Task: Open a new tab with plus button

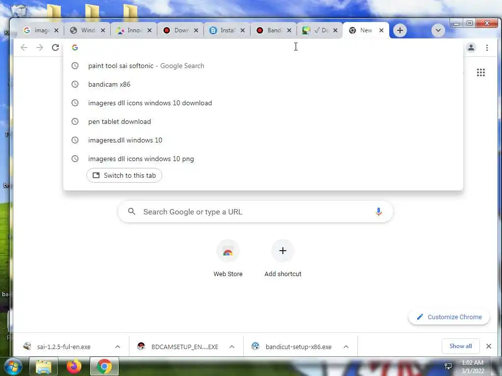Action: coord(400,30)
